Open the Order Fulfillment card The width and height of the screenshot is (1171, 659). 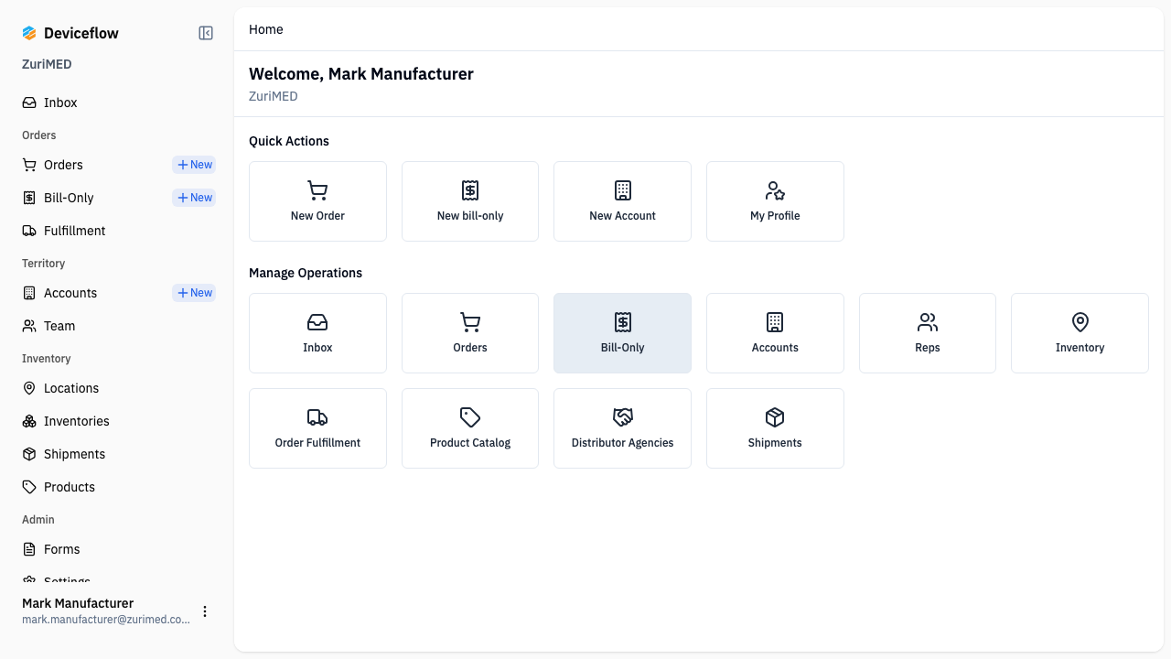click(x=317, y=428)
